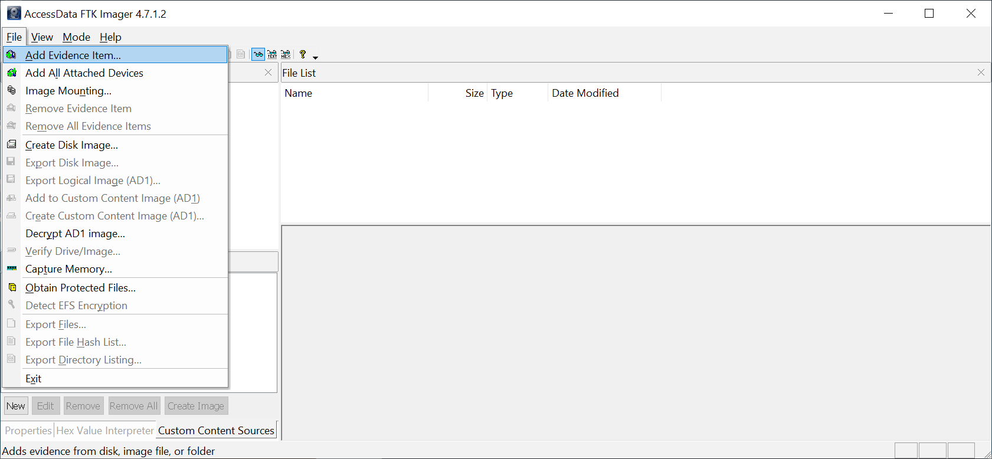
Task: Click the Create Disk Image icon
Action: pos(11,145)
